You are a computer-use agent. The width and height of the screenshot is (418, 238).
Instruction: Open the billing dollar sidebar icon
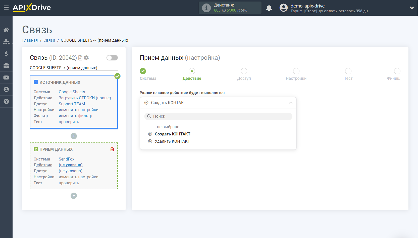click(6, 54)
